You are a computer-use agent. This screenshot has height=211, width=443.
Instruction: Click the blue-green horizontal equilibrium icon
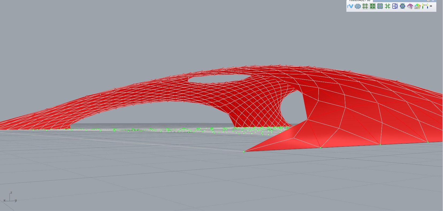(x=402, y=6)
